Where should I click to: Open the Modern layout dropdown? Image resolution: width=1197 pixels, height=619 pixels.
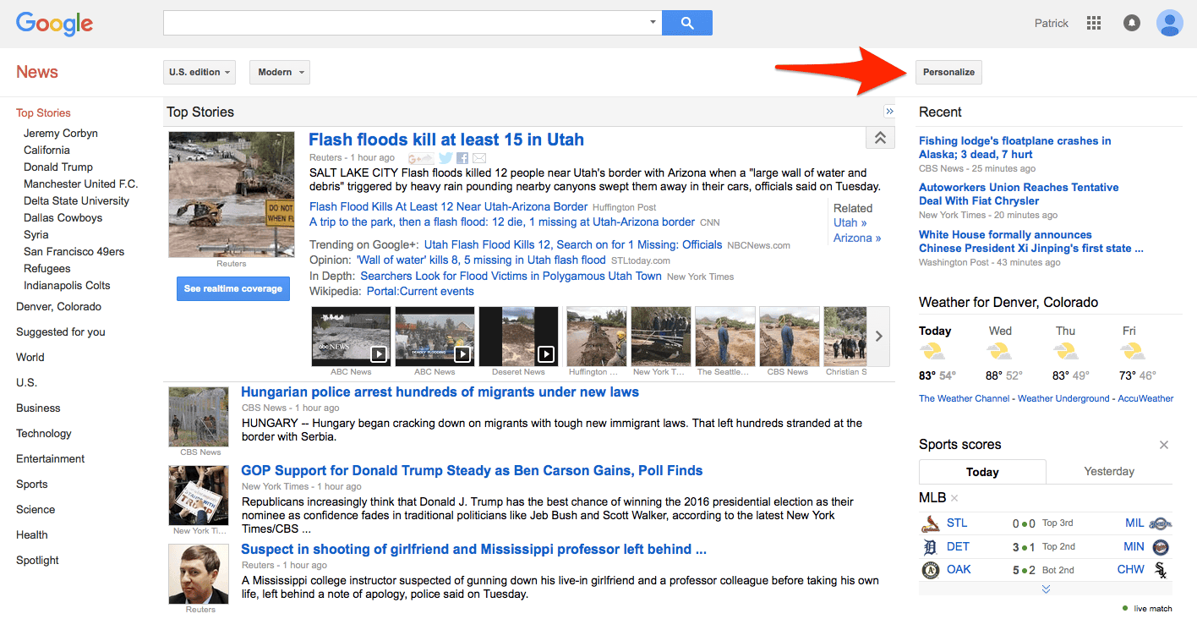coord(280,72)
